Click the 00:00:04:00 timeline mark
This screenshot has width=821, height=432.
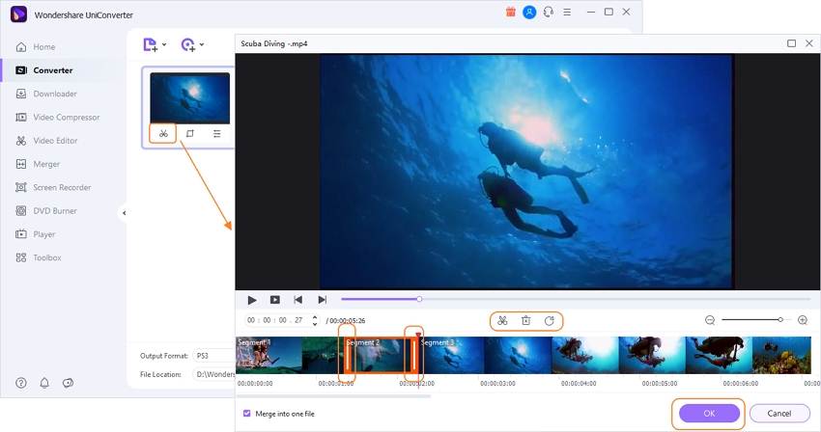tap(579, 384)
